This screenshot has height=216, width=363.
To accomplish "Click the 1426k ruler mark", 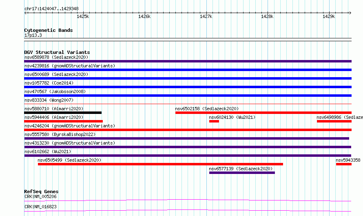I will coord(144,16).
